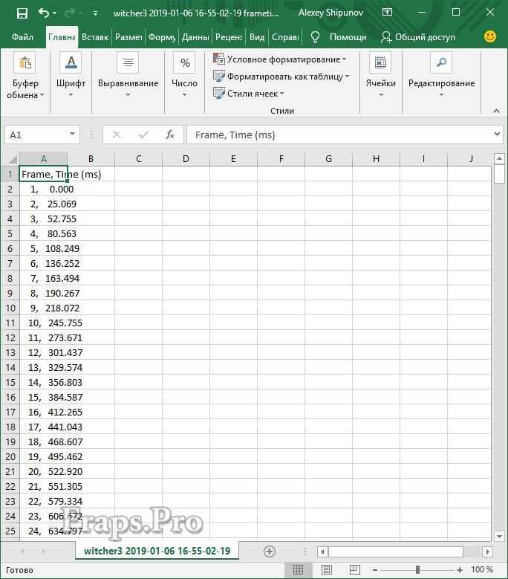Add new sheet with plus icon
This screenshot has height=579, width=508.
point(270,551)
